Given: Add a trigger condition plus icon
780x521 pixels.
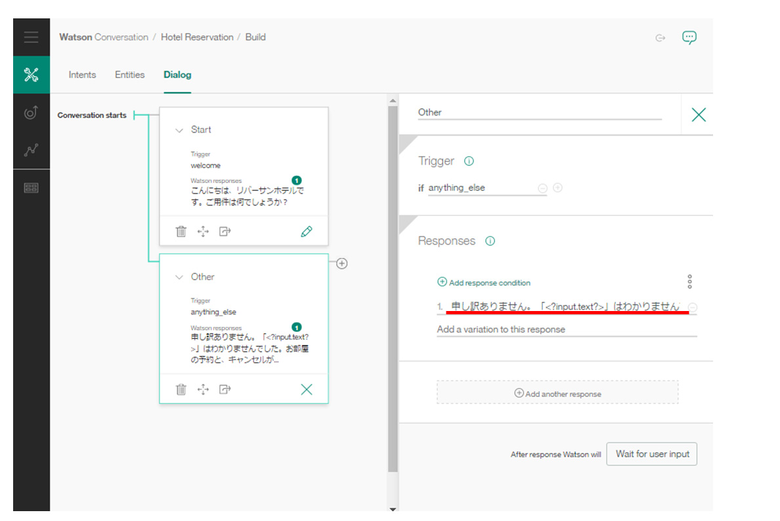Looking at the screenshot, I should tap(557, 188).
